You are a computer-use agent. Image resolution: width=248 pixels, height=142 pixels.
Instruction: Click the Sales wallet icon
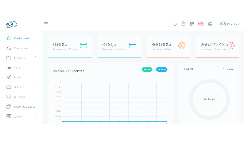(9, 87)
